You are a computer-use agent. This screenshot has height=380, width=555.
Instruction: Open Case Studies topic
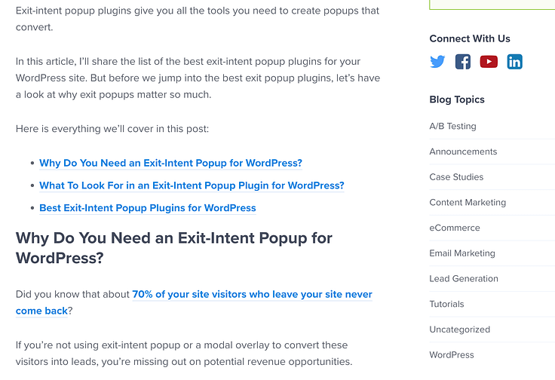[x=456, y=177]
